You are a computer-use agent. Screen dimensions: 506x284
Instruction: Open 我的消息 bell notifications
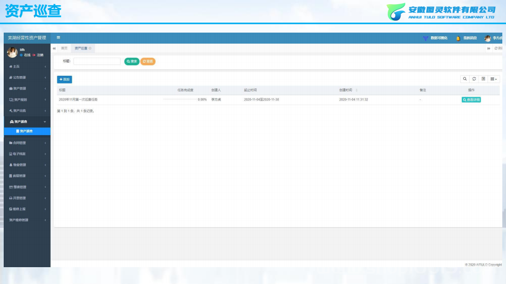pos(466,38)
